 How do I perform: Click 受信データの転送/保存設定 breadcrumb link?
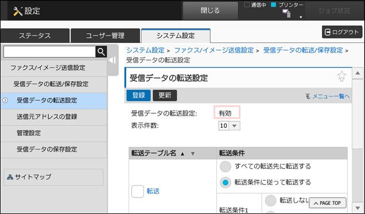303,50
